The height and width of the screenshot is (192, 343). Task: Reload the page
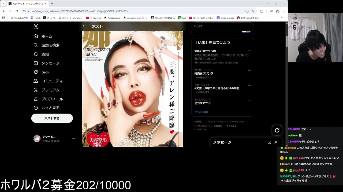pyautogui.click(x=17, y=11)
